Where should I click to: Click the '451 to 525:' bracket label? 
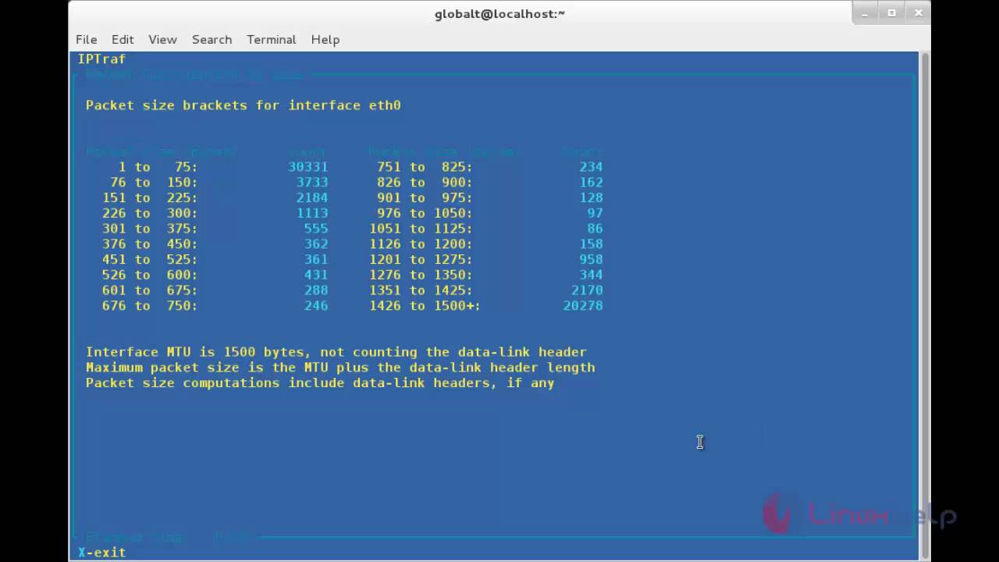point(150,259)
